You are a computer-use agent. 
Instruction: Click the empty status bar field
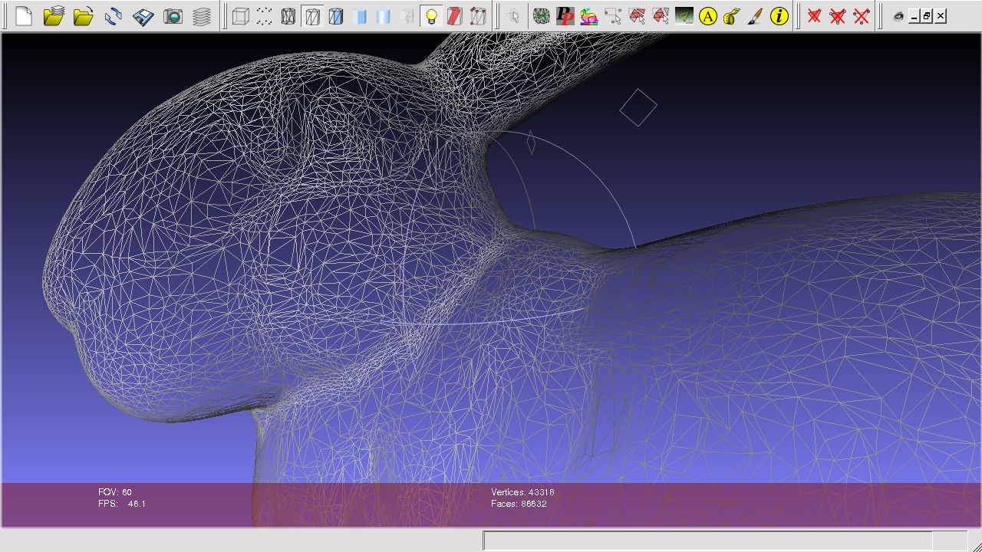click(x=707, y=540)
